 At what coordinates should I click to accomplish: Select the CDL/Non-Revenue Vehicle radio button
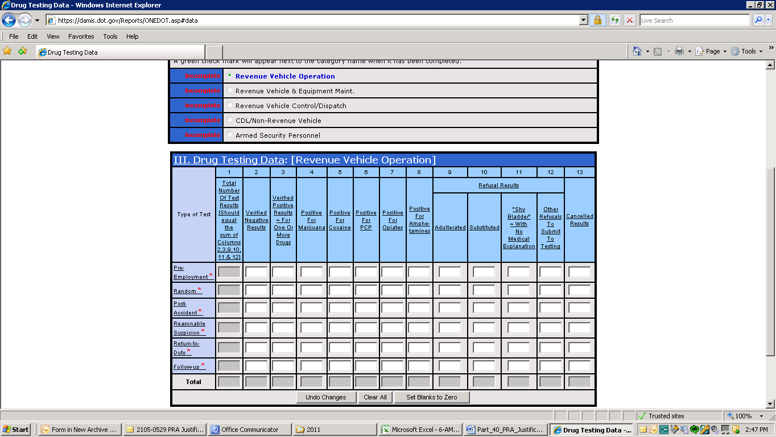coord(229,119)
